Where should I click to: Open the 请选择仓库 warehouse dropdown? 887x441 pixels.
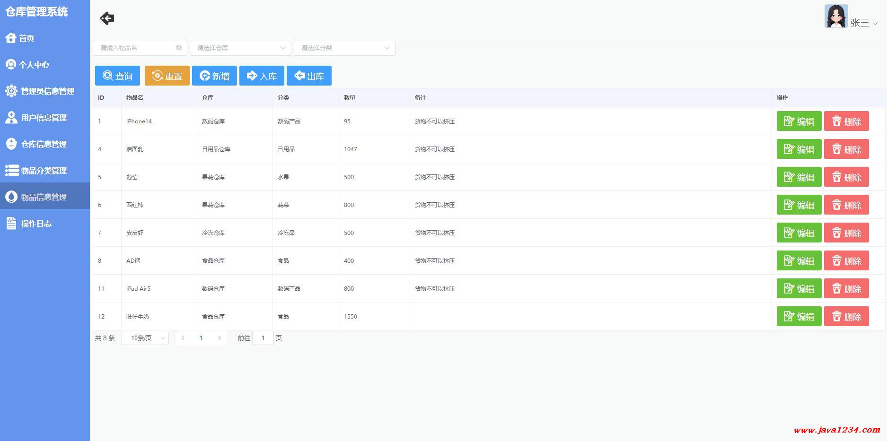(240, 48)
